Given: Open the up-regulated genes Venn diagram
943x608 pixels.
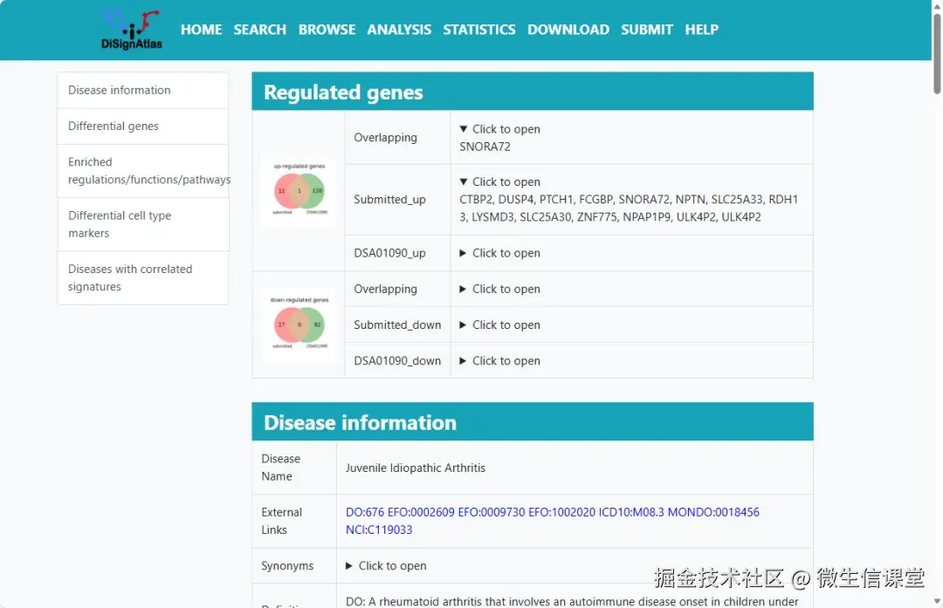Looking at the screenshot, I should 299,190.
